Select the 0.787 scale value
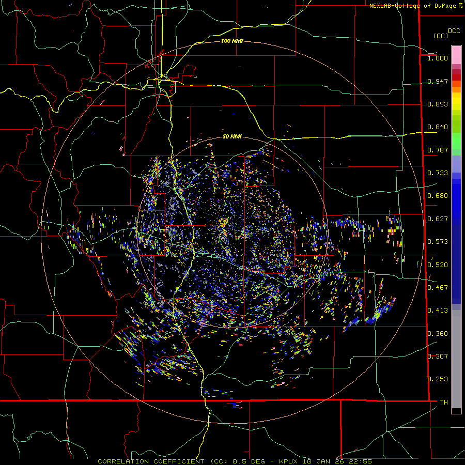Screen dimensions: 465x465 [x=438, y=150]
